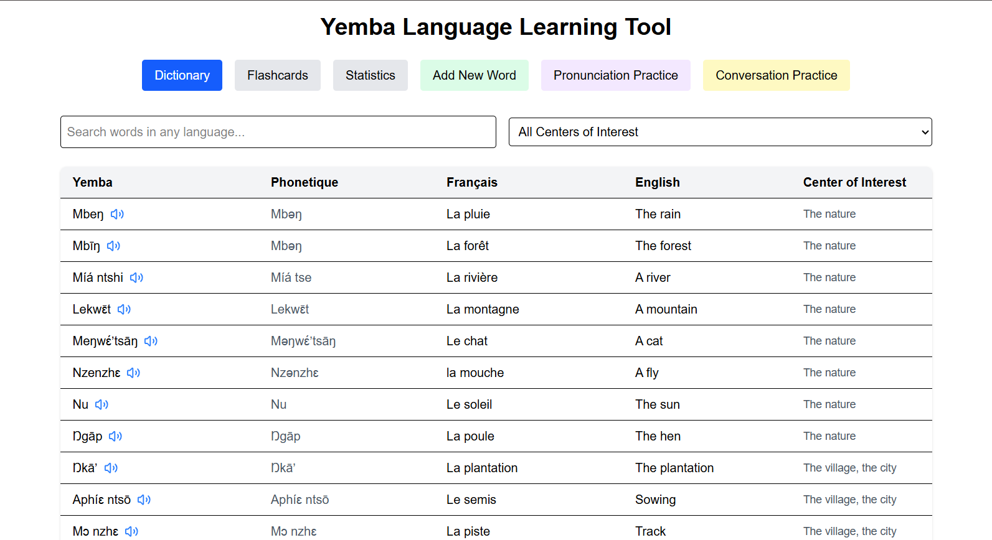The height and width of the screenshot is (540, 992).
Task: Play audio for Ŋkā'
Action: 111,468
